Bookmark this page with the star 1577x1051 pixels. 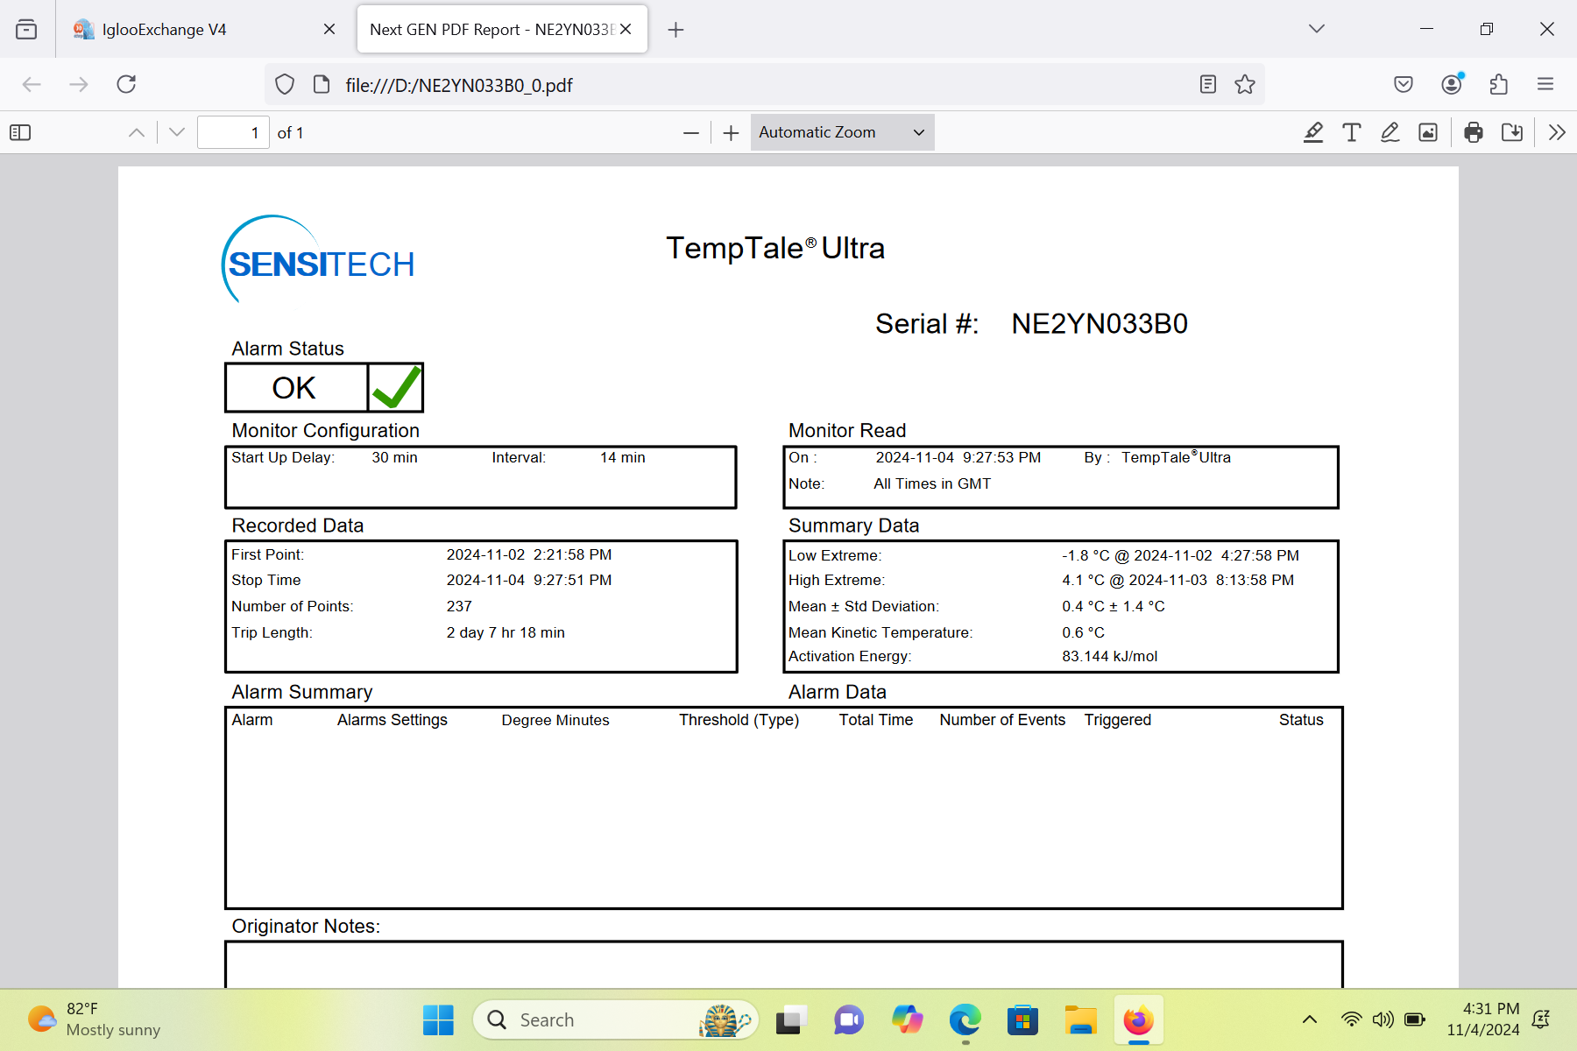pos(1245,84)
